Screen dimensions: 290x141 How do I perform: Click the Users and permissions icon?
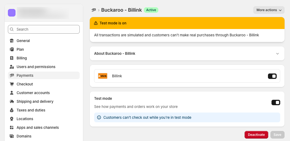tap(12, 67)
